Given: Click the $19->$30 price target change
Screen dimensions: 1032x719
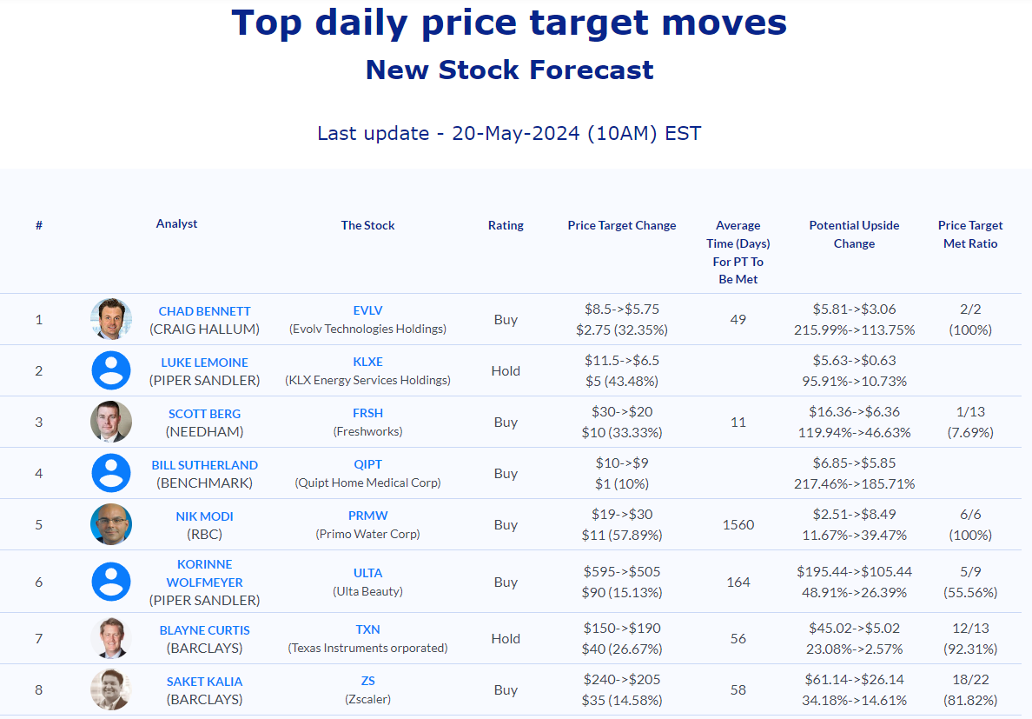Looking at the screenshot, I should 622,515.
